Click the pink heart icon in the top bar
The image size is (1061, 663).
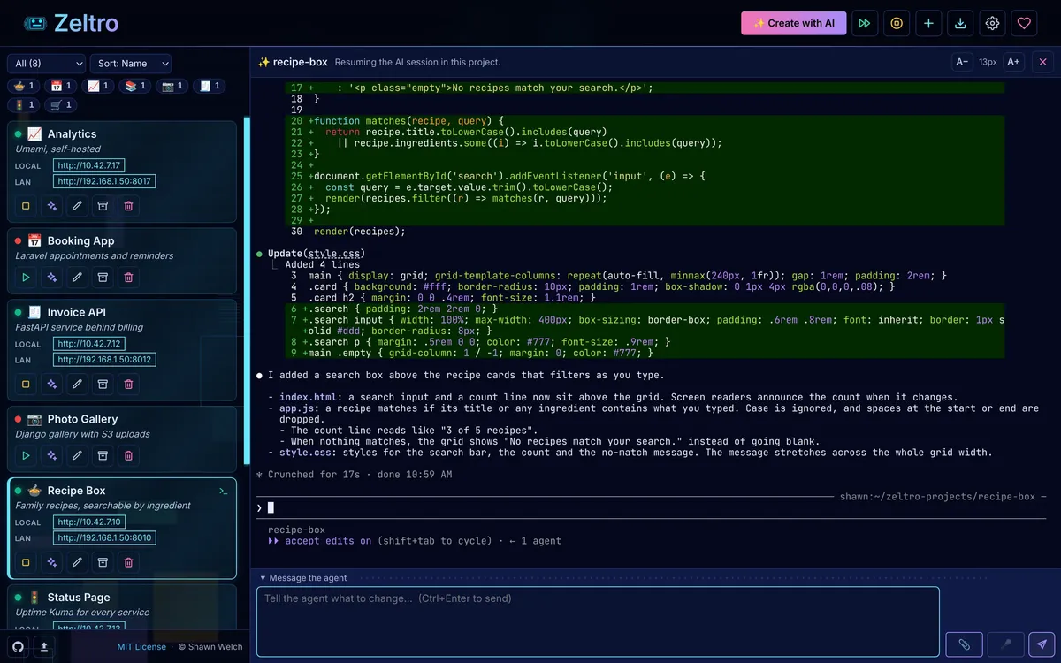[1024, 24]
